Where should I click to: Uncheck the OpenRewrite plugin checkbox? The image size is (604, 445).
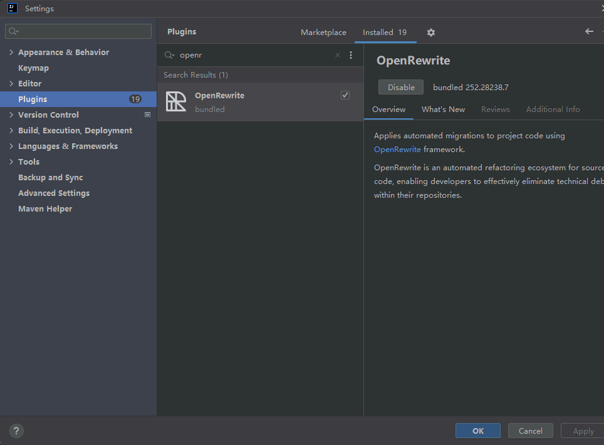[345, 95]
